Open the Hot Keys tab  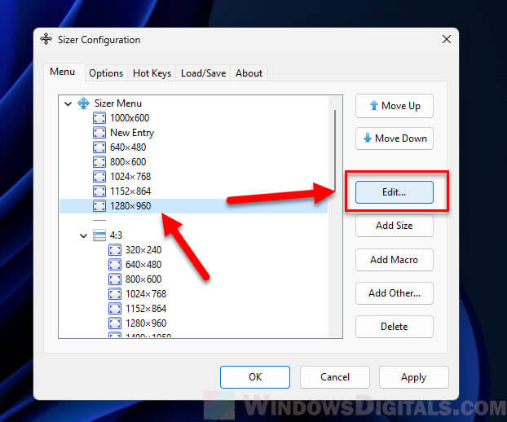tap(152, 73)
